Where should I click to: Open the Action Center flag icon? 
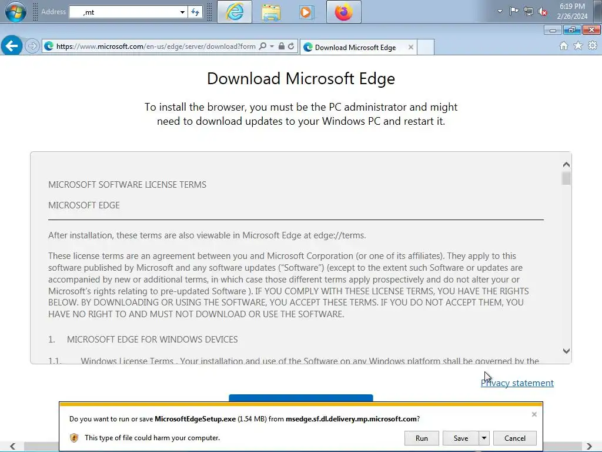(x=514, y=12)
